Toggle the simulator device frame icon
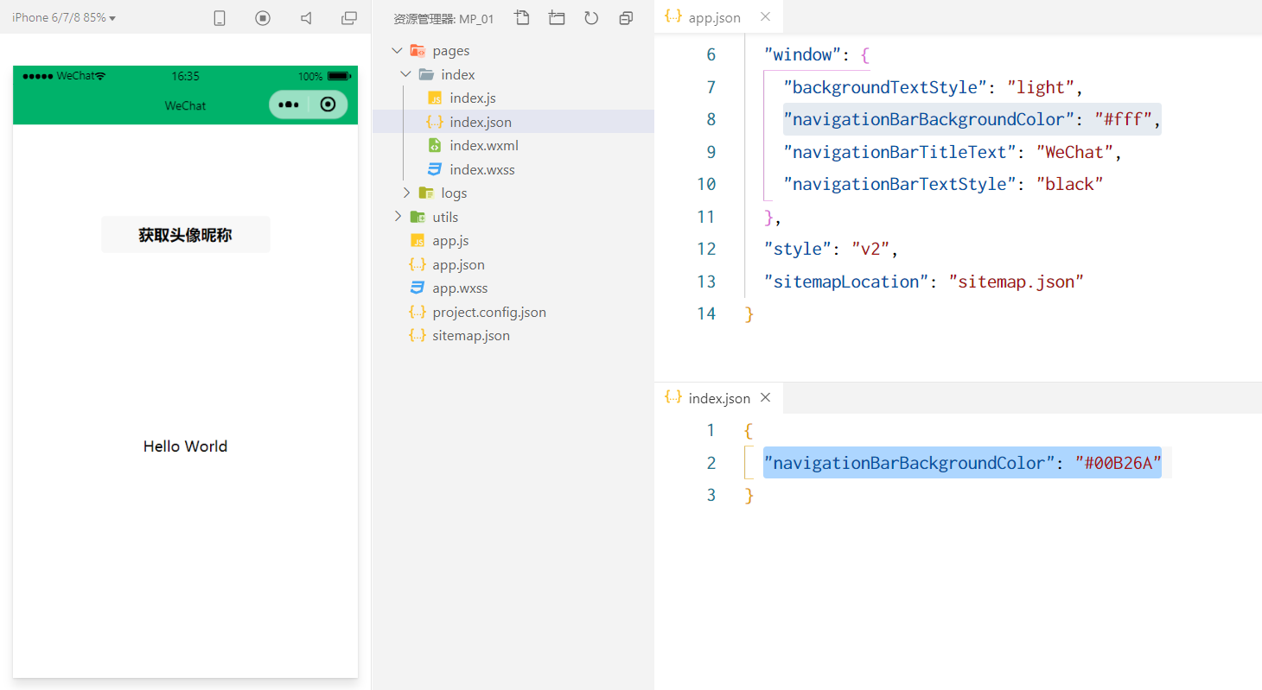Viewport: 1262px width, 690px height. tap(220, 18)
